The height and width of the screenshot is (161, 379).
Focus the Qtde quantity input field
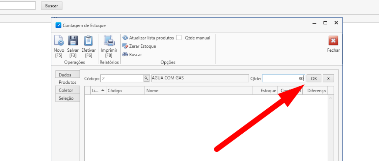283,78
